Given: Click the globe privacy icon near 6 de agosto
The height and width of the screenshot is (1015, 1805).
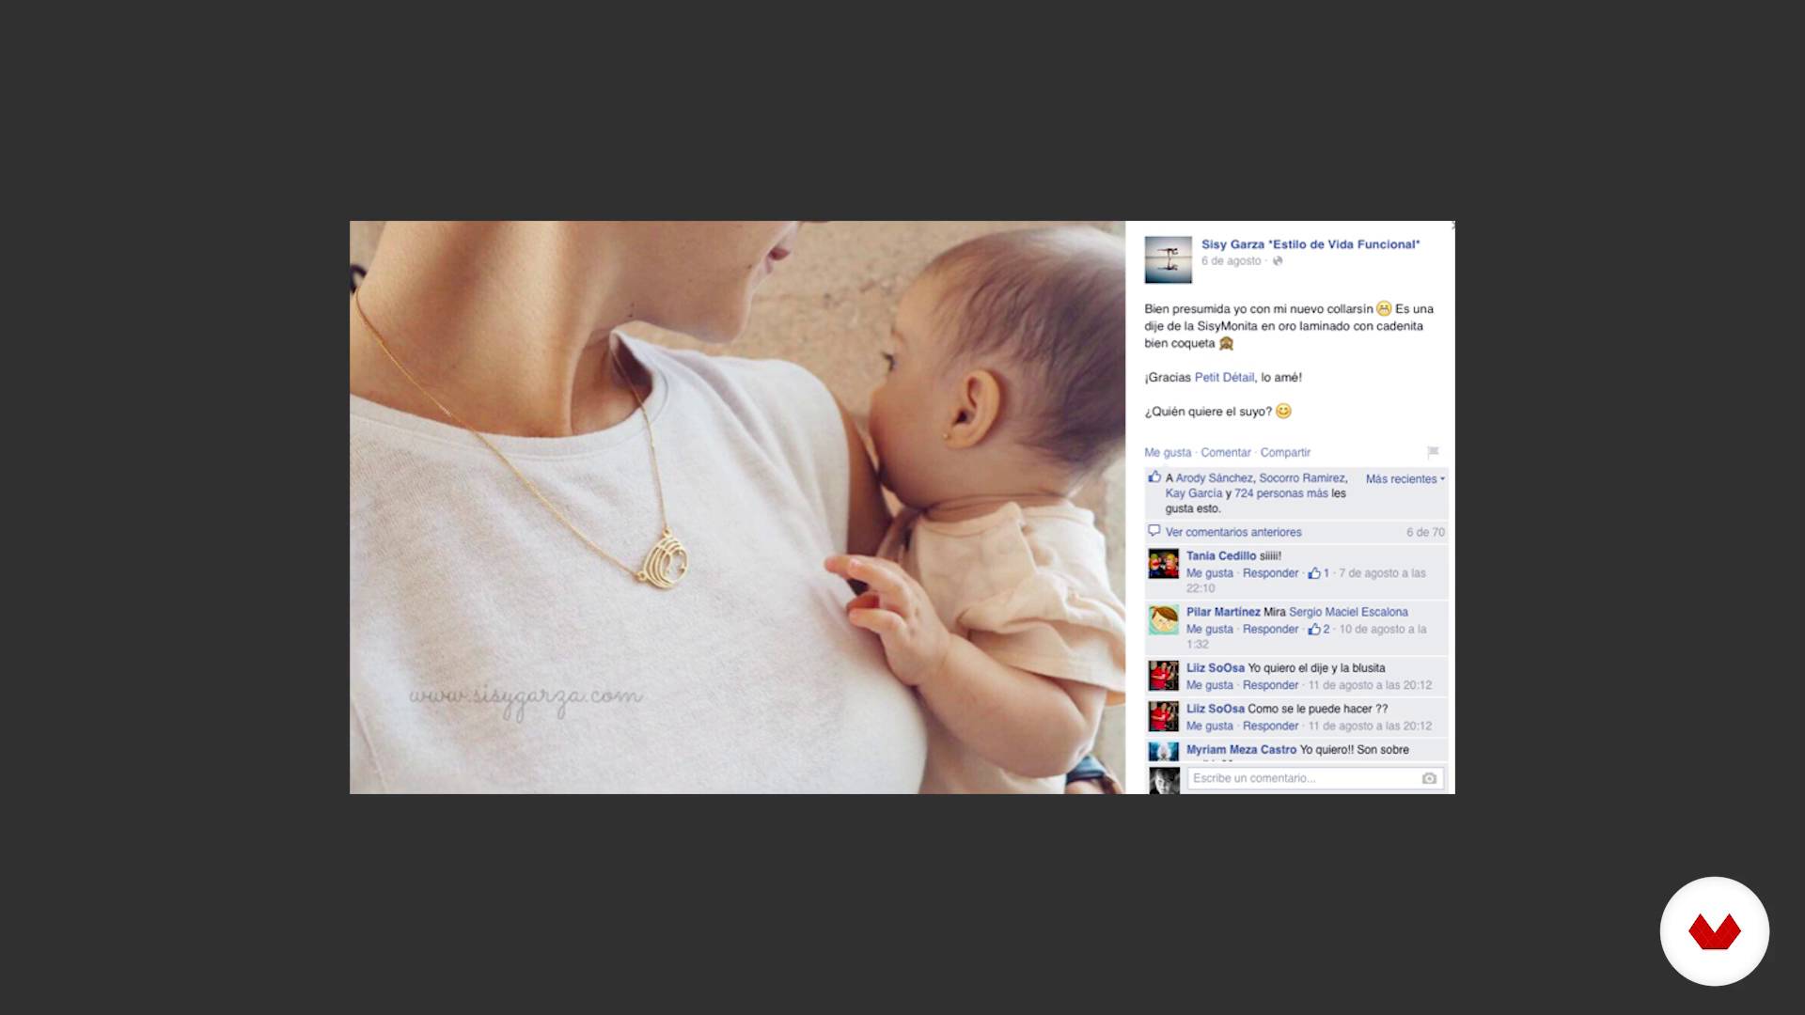Looking at the screenshot, I should pos(1278,261).
